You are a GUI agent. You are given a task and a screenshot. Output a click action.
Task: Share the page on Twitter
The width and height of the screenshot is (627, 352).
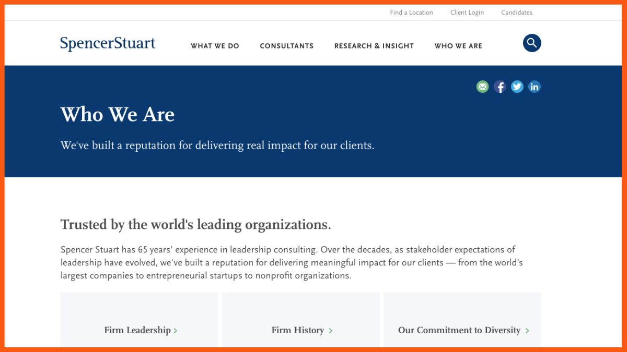point(517,87)
